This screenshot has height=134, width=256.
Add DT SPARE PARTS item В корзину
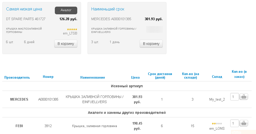coord(66,44)
